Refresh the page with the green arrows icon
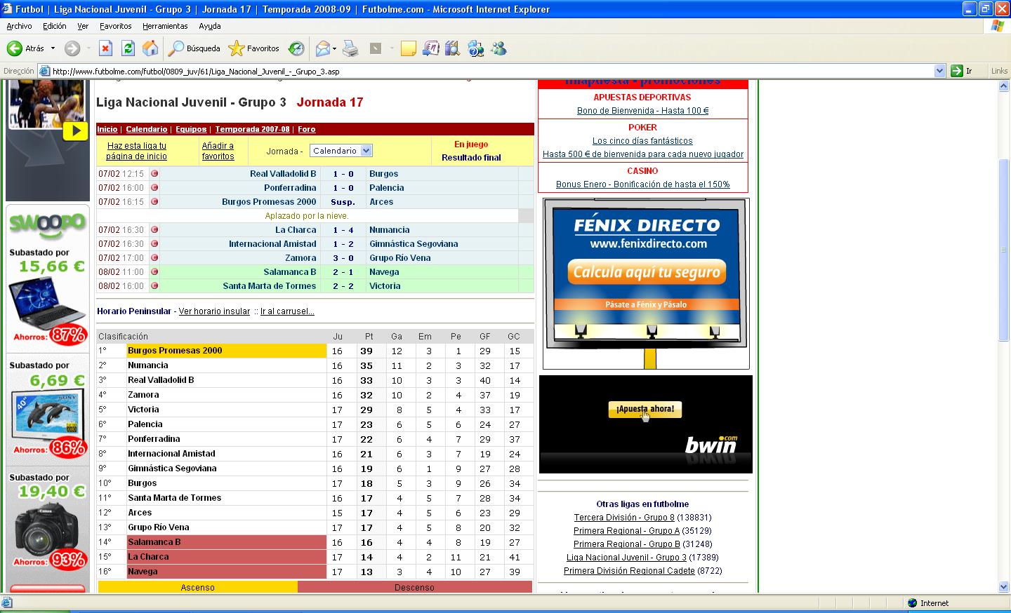Screen dimensions: 1011x613 coord(128,48)
